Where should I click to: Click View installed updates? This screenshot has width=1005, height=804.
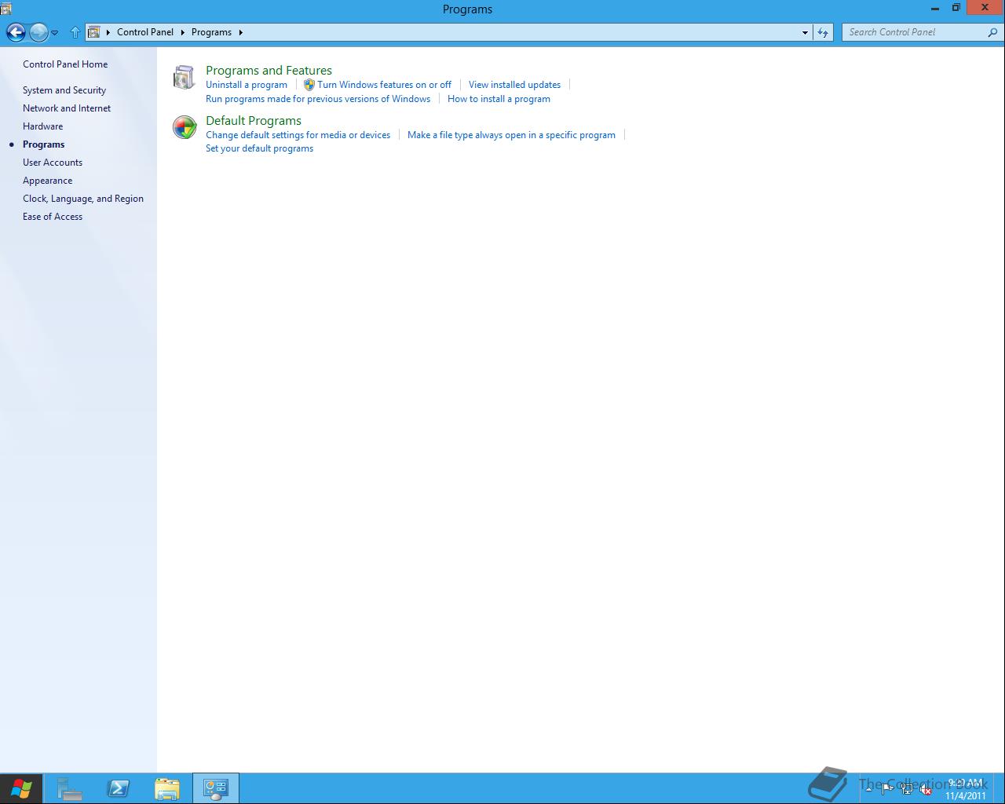[514, 85]
